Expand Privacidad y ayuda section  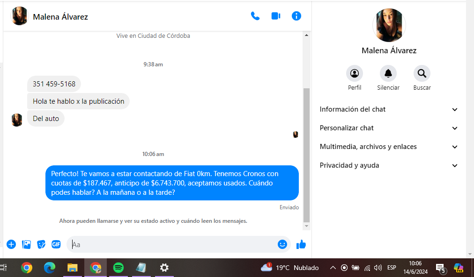pyautogui.click(x=389, y=165)
